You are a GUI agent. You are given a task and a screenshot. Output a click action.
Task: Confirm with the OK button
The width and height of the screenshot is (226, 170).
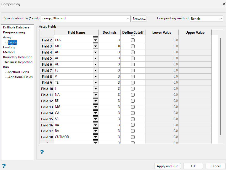[x=193, y=166]
